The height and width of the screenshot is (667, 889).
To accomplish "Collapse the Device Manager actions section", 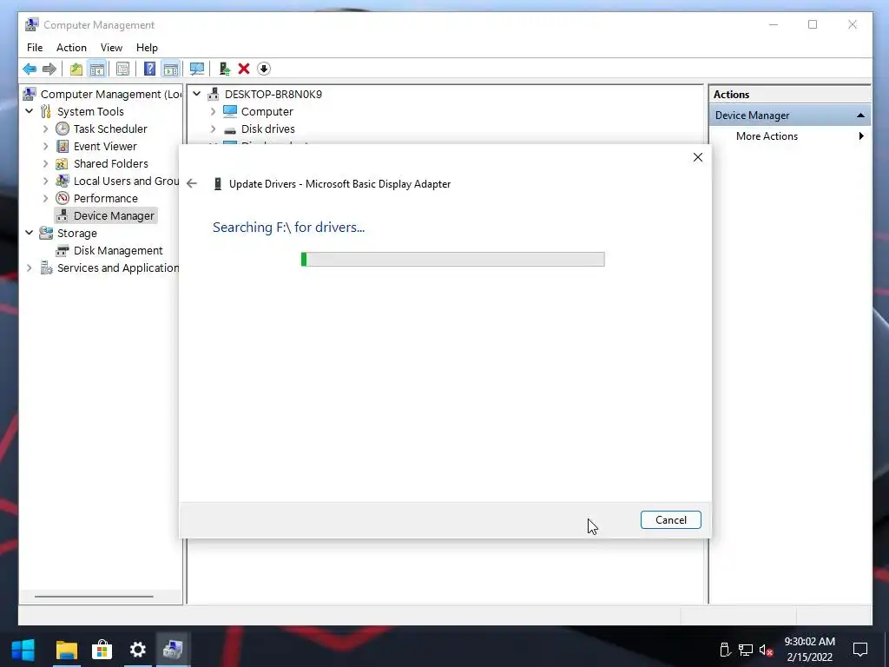I will point(860,116).
